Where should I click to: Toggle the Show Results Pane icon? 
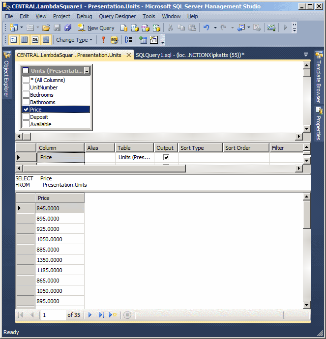(46, 40)
